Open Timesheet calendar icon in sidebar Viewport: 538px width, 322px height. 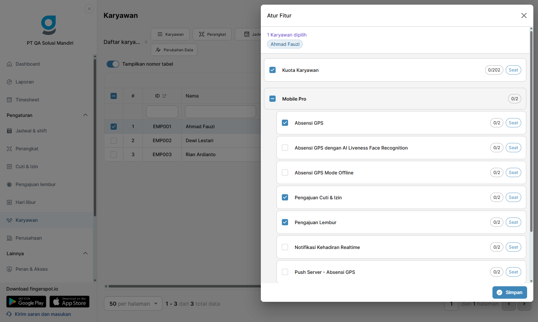(9, 100)
